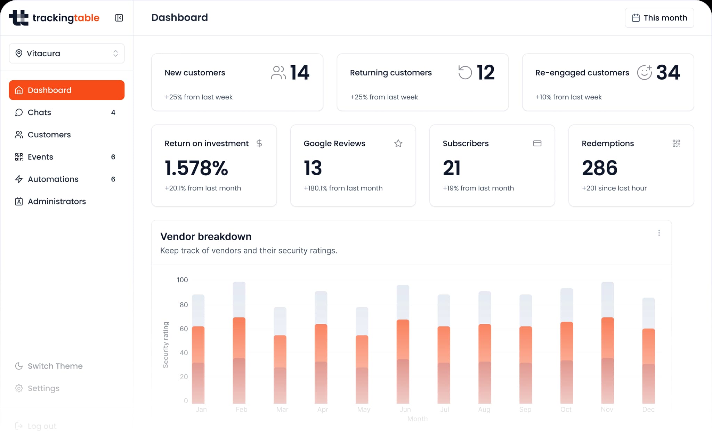This screenshot has width=712, height=445.
Task: Click Google Reviews value 13
Action: point(313,168)
